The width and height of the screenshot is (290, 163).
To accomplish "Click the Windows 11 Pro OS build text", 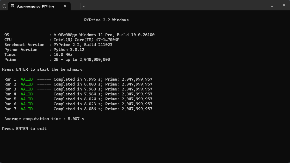I will coord(117,35).
